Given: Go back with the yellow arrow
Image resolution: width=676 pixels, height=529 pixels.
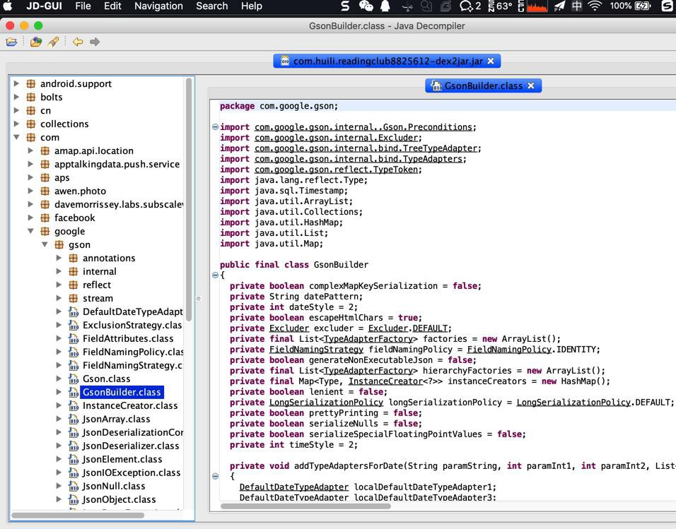Looking at the screenshot, I should (78, 42).
